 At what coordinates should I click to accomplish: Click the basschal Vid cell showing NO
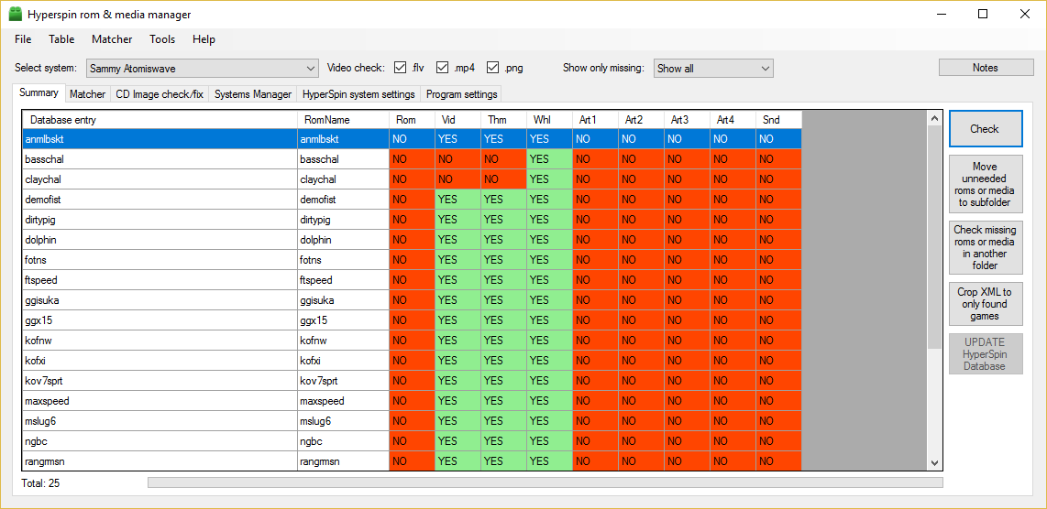[457, 159]
